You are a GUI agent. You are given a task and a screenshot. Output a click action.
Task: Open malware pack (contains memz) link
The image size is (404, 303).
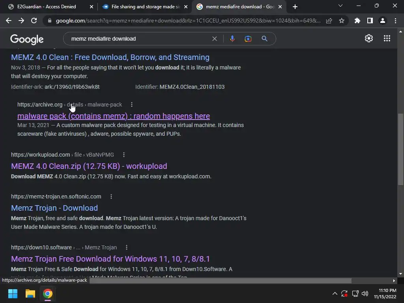pos(114,116)
